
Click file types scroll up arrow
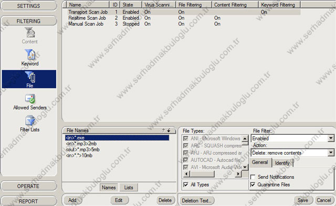click(245, 138)
